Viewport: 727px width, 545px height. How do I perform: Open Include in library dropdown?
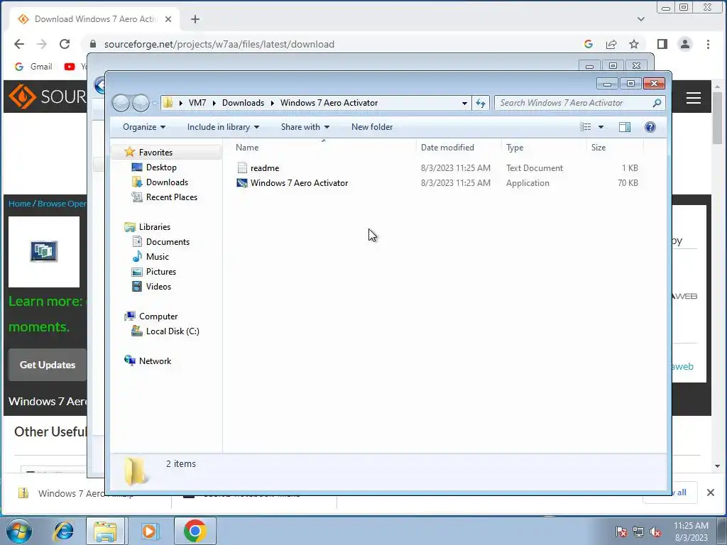[x=223, y=127]
